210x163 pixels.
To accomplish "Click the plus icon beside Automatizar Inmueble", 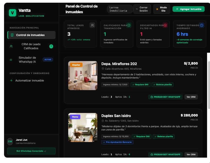I will click(11, 80).
